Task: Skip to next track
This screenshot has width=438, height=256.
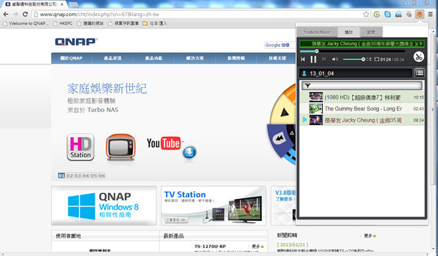Action: [x=324, y=59]
